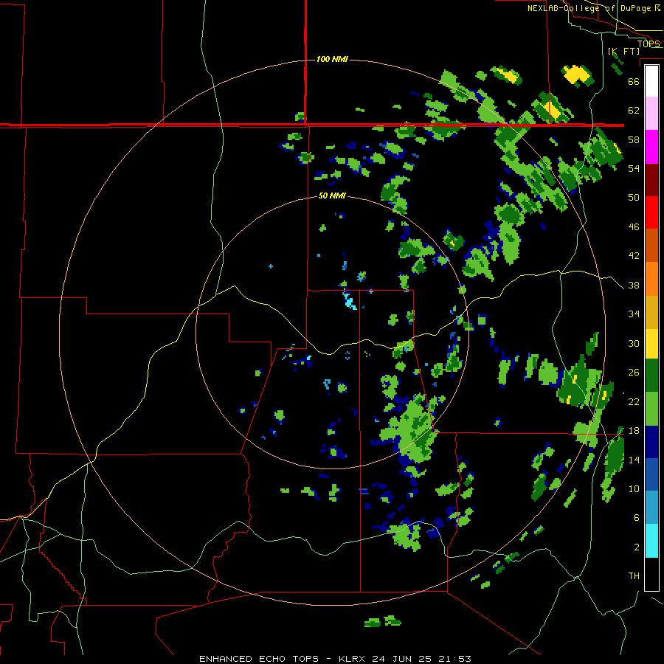664x664 pixels.
Task: Click the 54 legend scale value
Action: point(634,168)
